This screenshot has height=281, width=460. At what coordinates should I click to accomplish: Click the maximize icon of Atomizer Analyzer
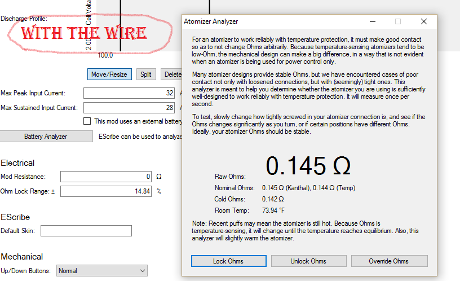(398, 21)
